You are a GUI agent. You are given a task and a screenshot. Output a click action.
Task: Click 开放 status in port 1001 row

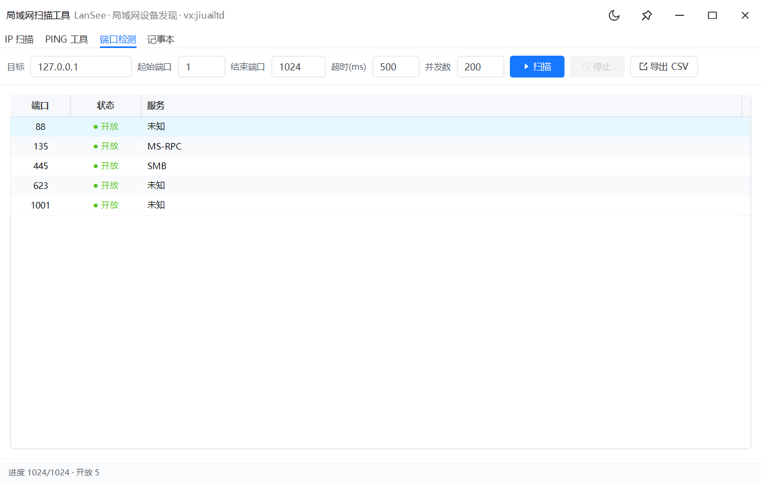pos(106,205)
